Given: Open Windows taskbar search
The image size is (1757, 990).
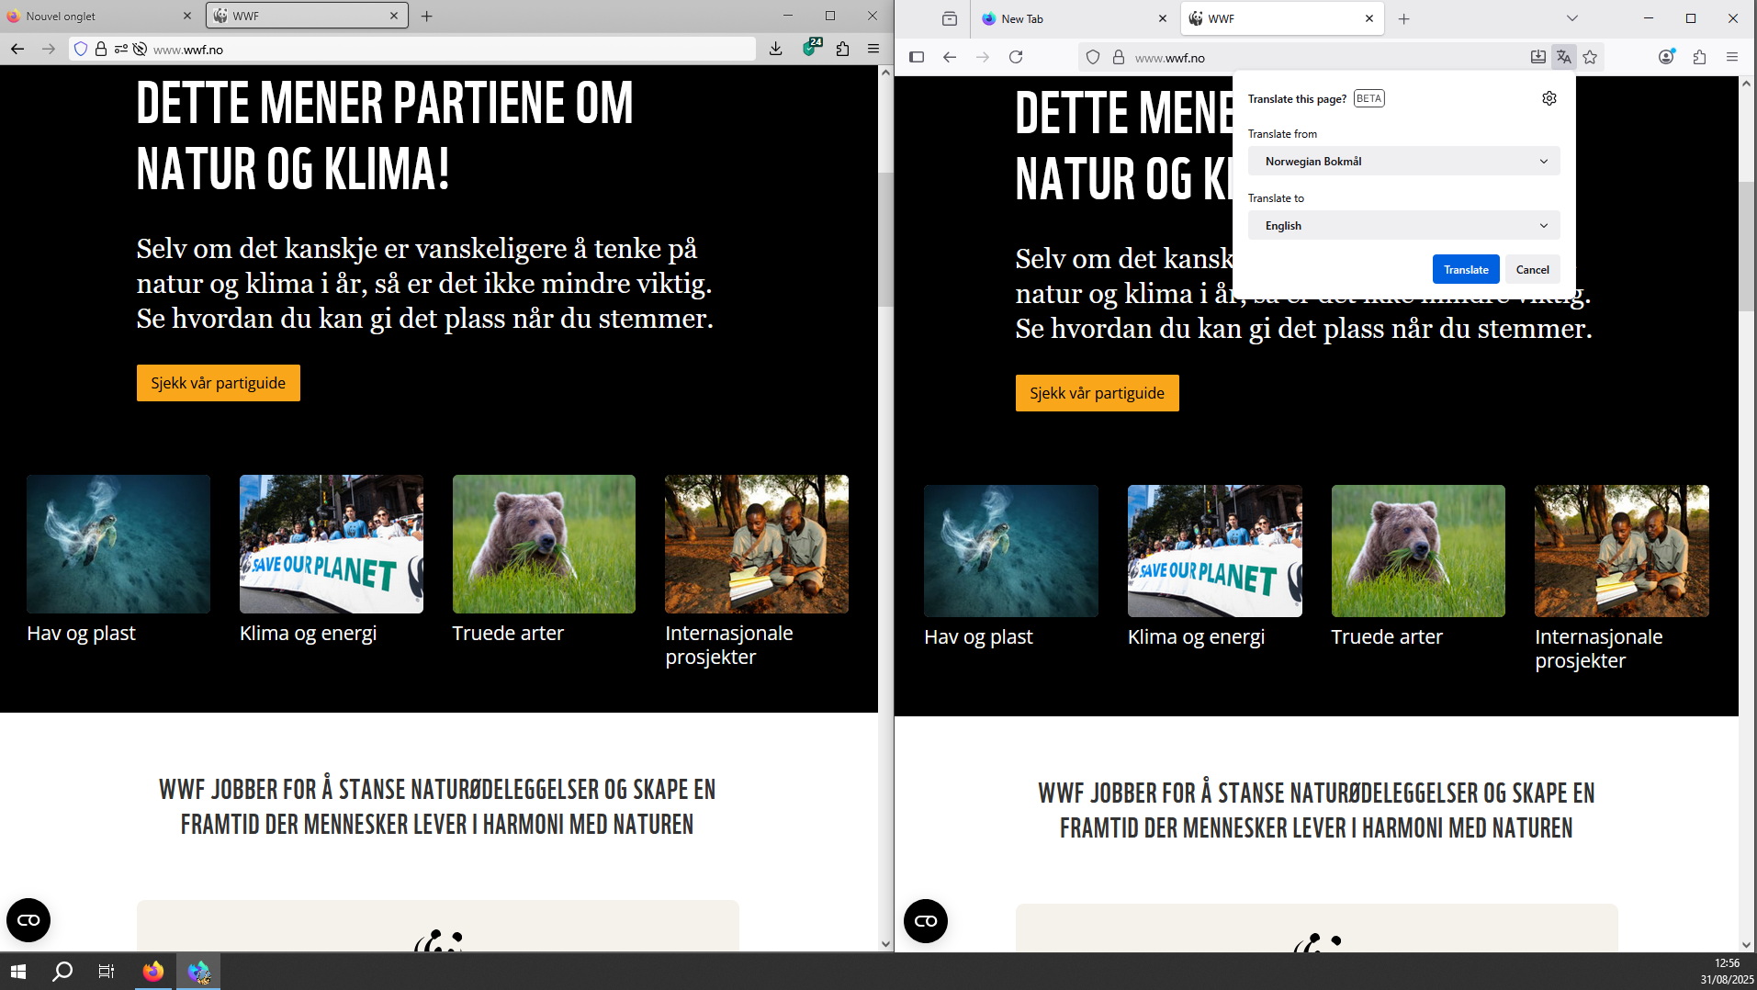Looking at the screenshot, I should (62, 971).
